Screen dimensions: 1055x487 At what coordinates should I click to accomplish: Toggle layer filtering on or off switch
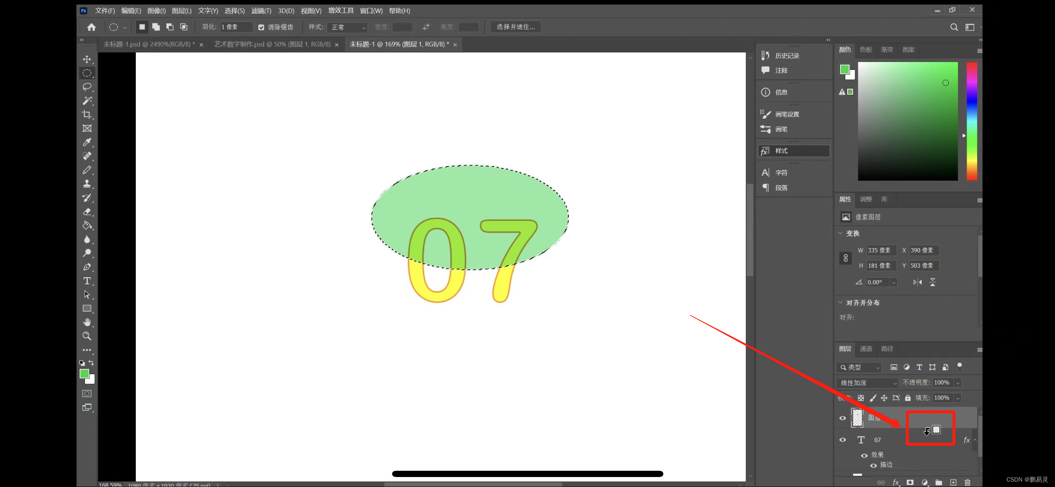point(959,367)
